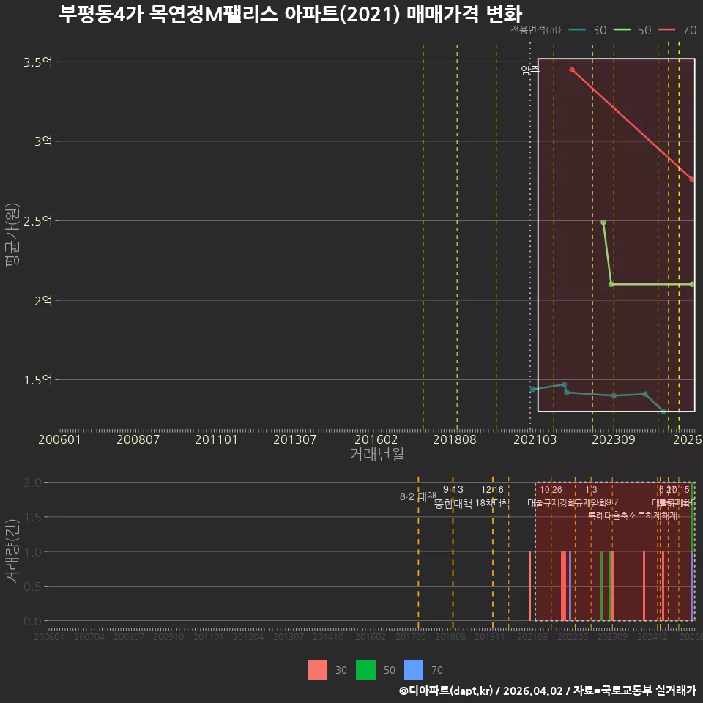This screenshot has height=703, width=703.
Task: Click the 201602 label on price chart x-axis
Action: click(376, 439)
